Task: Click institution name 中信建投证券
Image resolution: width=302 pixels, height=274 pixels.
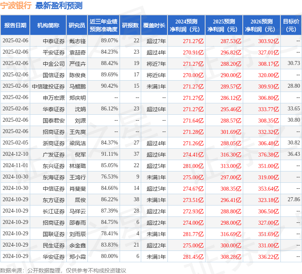Action: 48,87
